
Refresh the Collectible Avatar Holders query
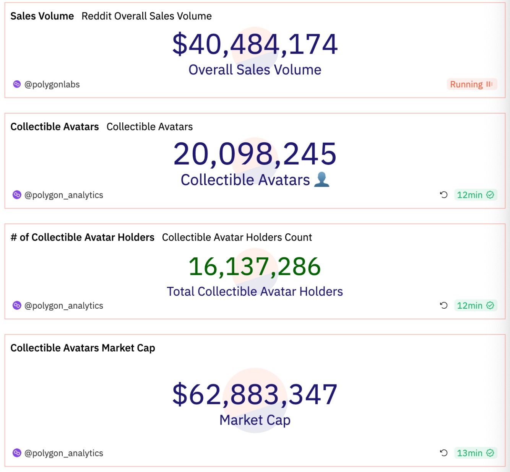click(x=443, y=306)
